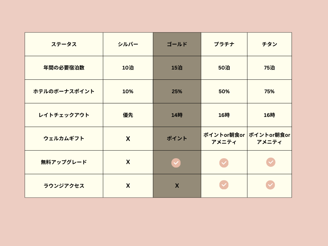Select the ゴールド column header
Screen dimensions: 328x246
pos(177,44)
